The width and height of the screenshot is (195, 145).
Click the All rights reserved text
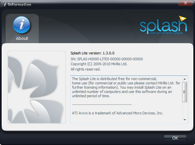click(86, 69)
